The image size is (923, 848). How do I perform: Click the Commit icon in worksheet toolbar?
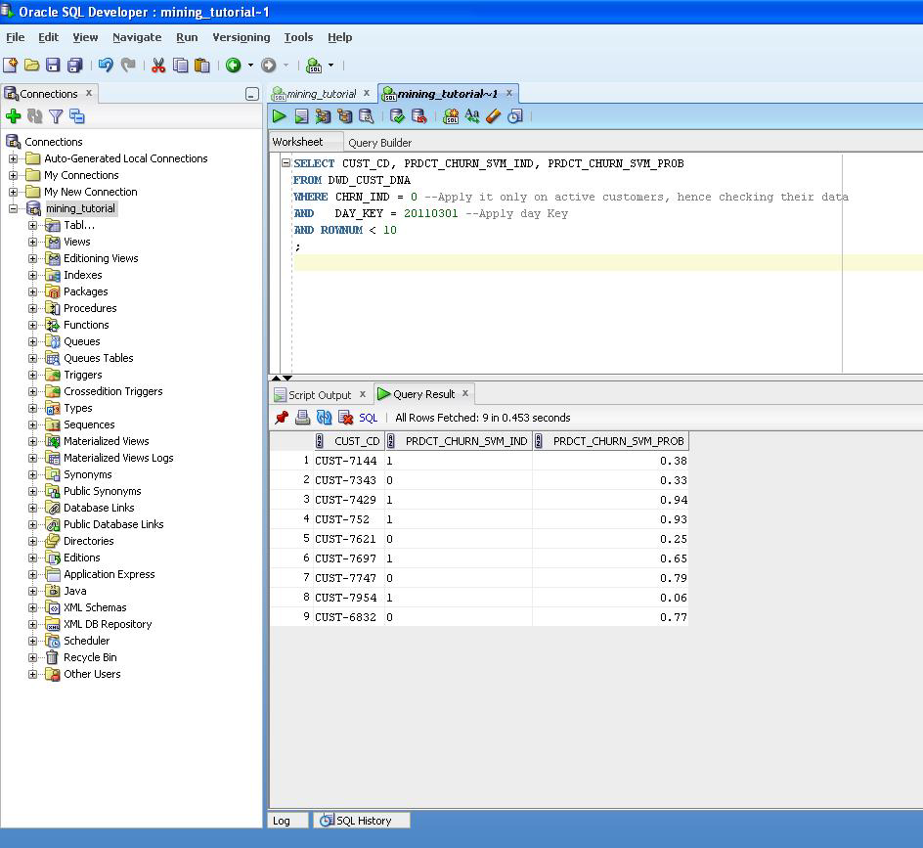pyautogui.click(x=397, y=116)
